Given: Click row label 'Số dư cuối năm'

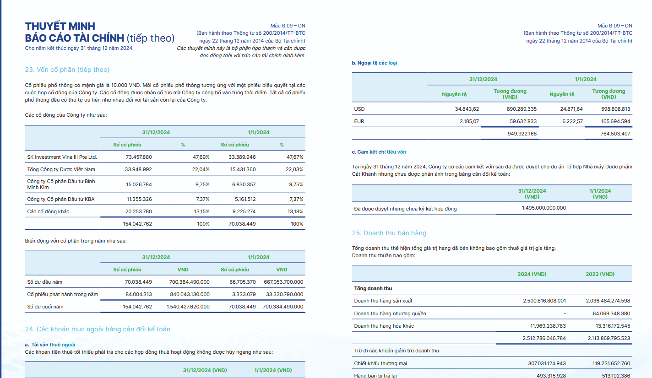Looking at the screenshot, I should click(x=45, y=307).
